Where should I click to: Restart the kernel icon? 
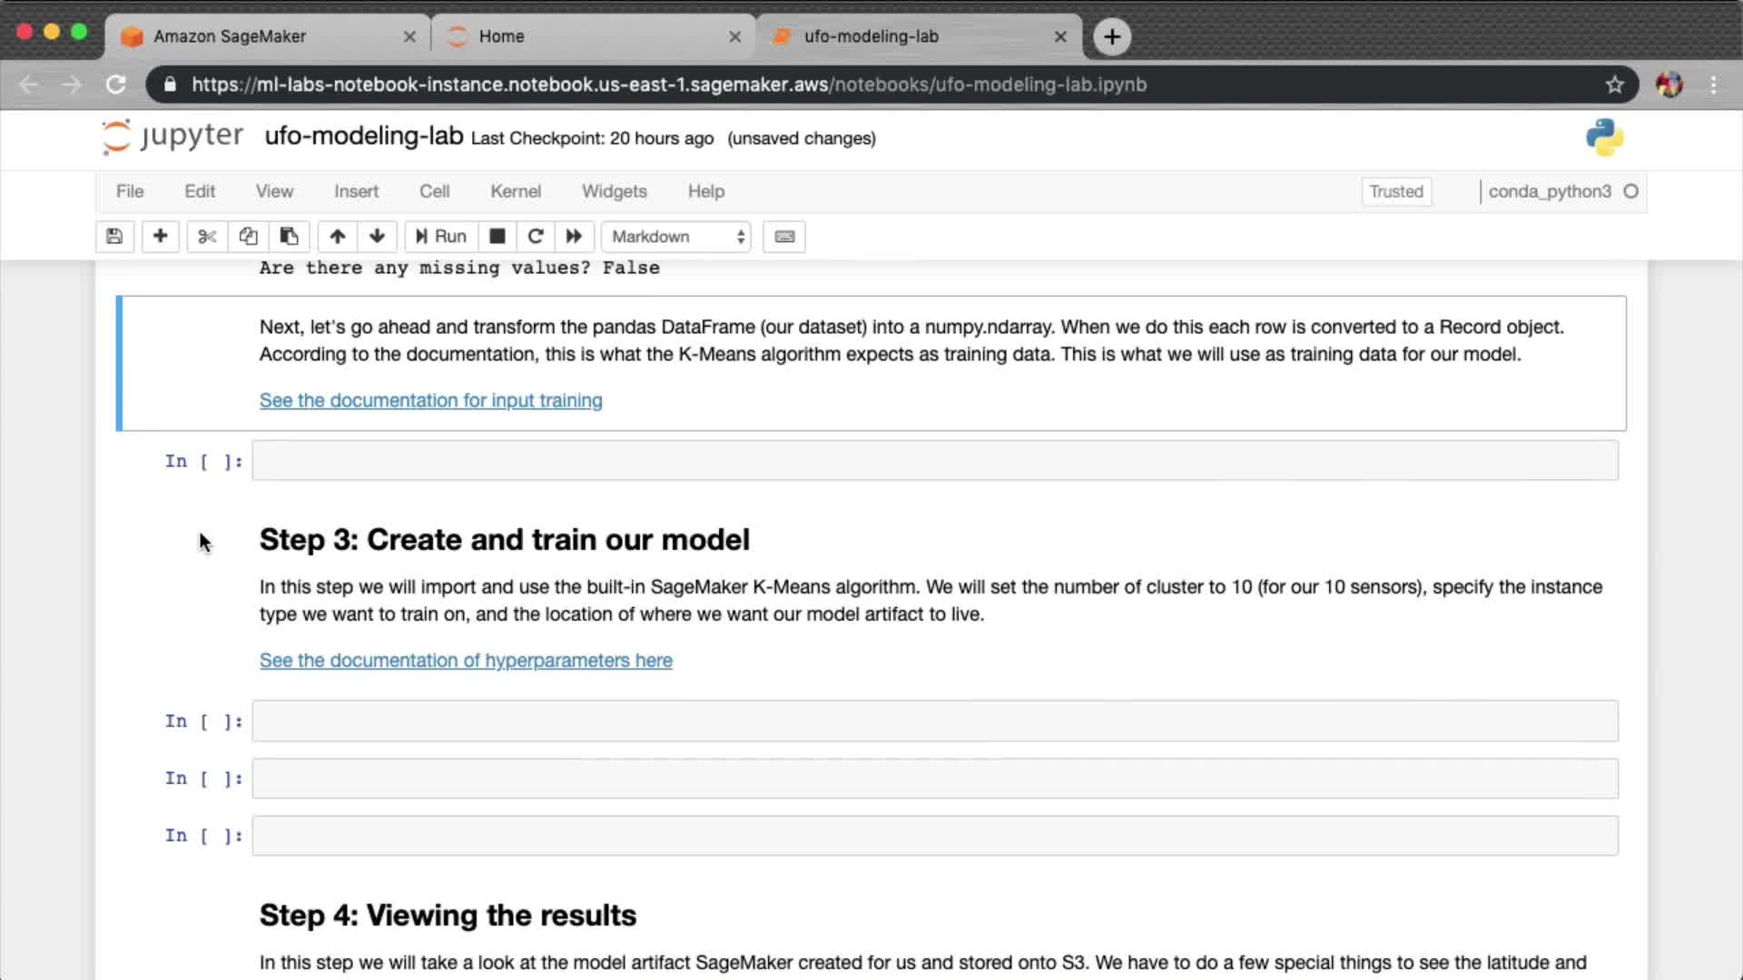(536, 237)
